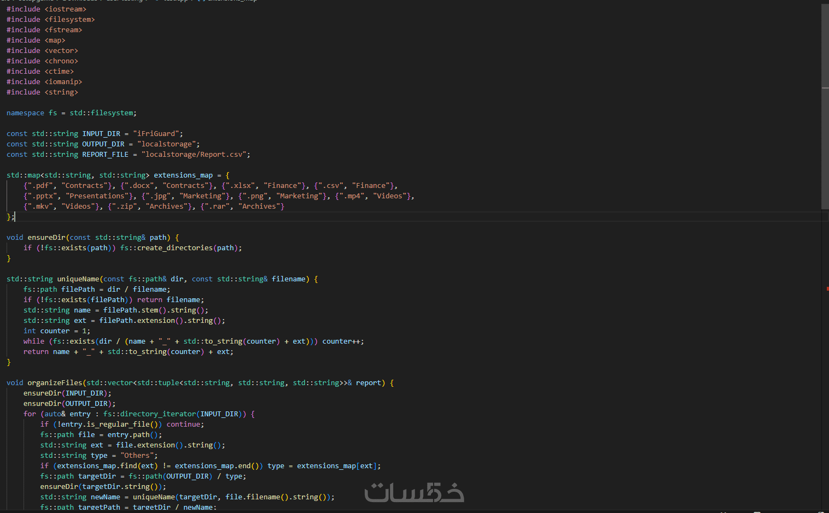Click the ".csv" map key
Image resolution: width=829 pixels, height=513 pixels.
coord(331,186)
